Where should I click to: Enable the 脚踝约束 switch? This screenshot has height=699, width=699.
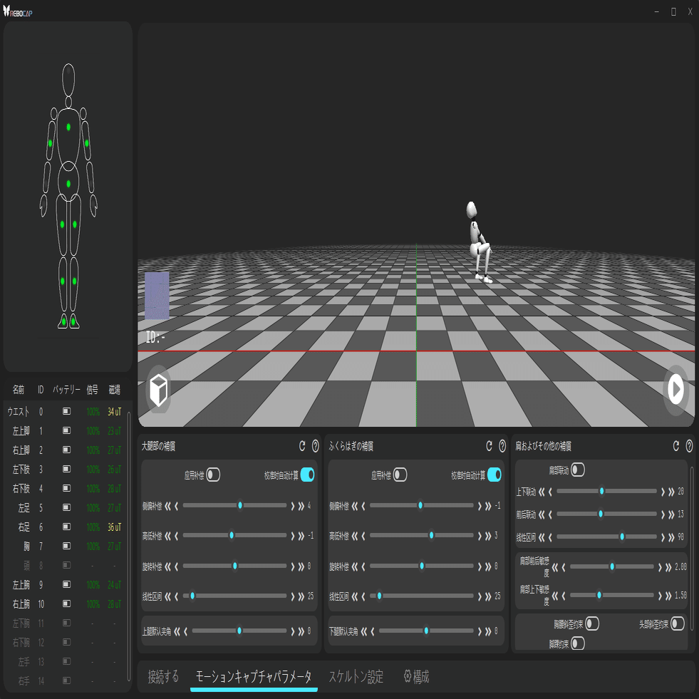pyautogui.click(x=578, y=643)
